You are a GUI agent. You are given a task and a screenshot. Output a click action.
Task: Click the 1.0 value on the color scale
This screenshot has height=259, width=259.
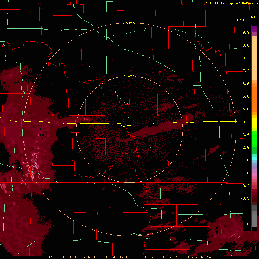(246, 173)
